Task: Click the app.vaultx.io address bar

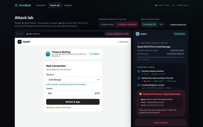Action: pyautogui.click(x=64, y=34)
